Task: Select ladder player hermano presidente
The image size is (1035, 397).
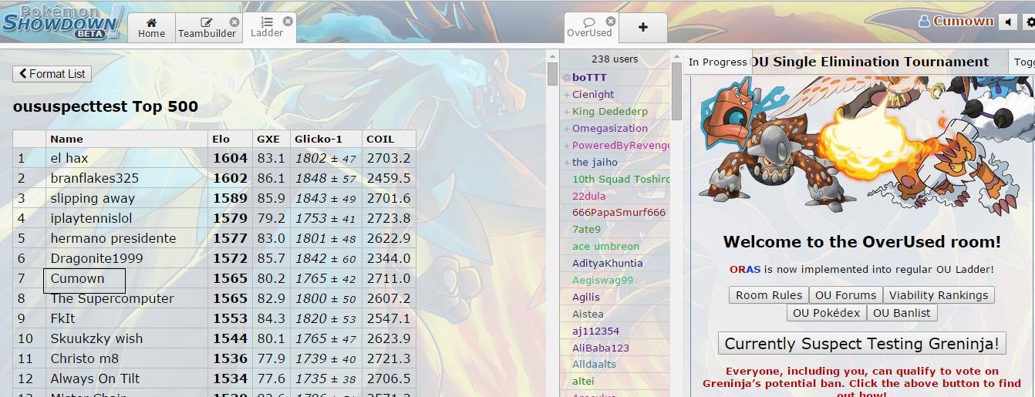Action: 113,238
